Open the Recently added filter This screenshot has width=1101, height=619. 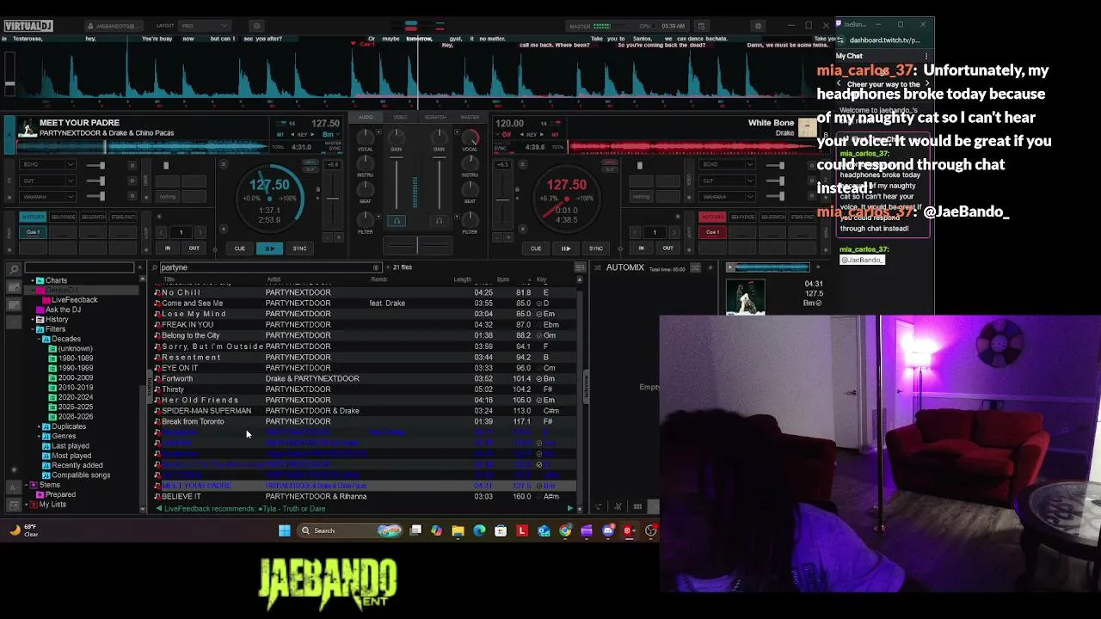[x=77, y=465]
